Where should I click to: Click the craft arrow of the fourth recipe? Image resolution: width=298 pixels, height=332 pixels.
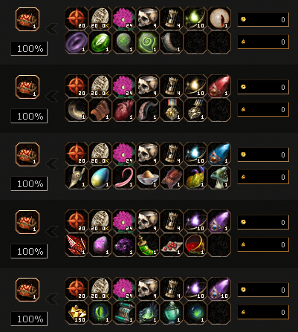52,232
